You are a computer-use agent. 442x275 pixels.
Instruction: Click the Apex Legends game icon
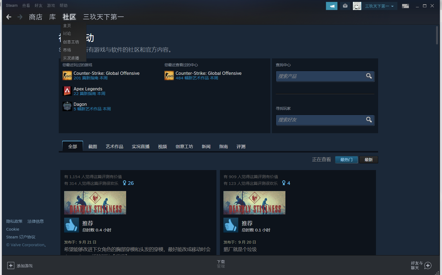pyautogui.click(x=67, y=91)
